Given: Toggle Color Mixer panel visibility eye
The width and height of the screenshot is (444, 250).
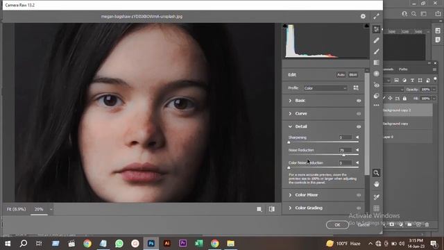Looking at the screenshot, I should tap(359, 195).
